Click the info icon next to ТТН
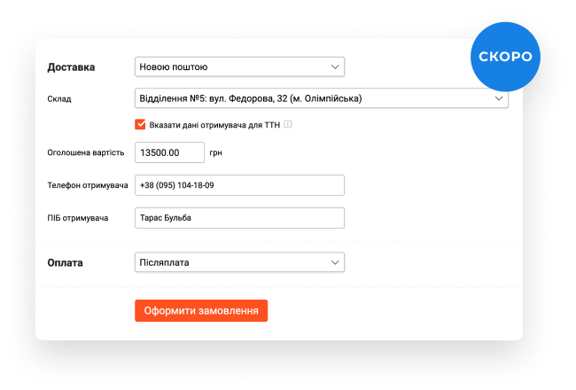Image resolution: width=576 pixels, height=390 pixels. [288, 125]
